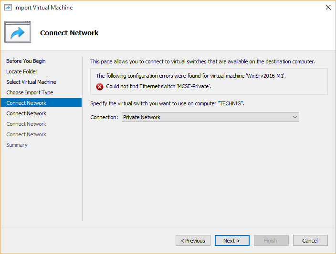Click the 'This page allows you to connect' description
Image resolution: width=336 pixels, height=254 pixels.
(203, 61)
